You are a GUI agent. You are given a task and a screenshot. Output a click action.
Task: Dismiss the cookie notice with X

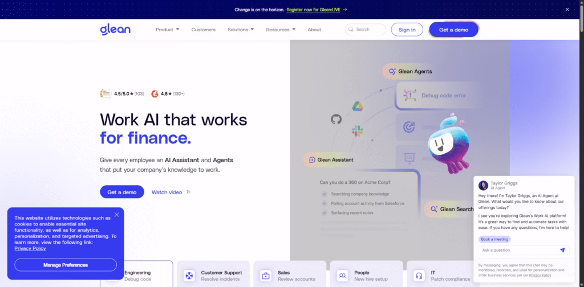116,215
